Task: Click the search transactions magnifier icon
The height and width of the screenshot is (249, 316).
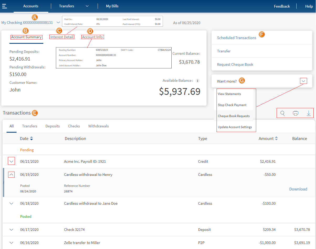Action: [283, 113]
